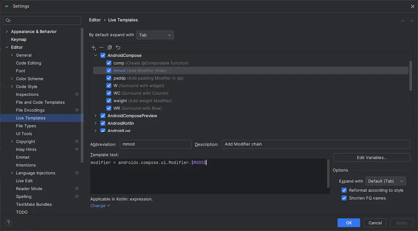Disable the comp template checkbox
This screenshot has width=418, height=231.
pos(109,63)
